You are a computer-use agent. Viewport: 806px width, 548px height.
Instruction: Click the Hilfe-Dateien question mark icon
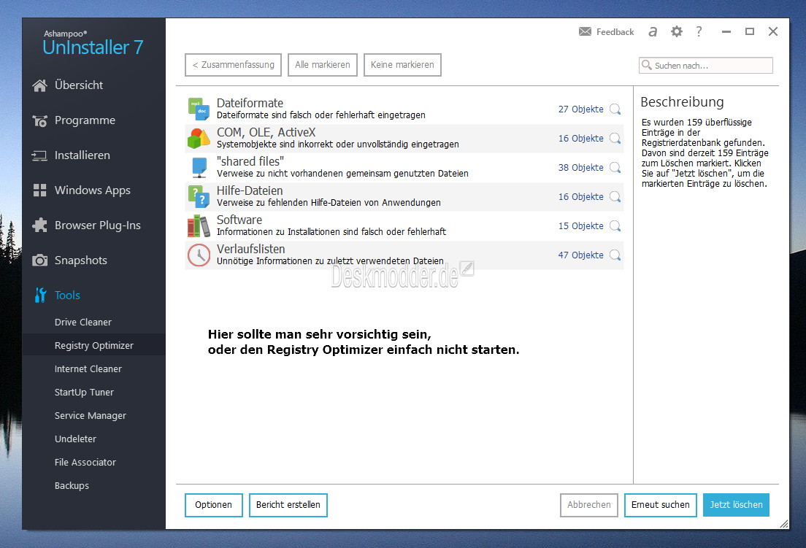point(199,197)
